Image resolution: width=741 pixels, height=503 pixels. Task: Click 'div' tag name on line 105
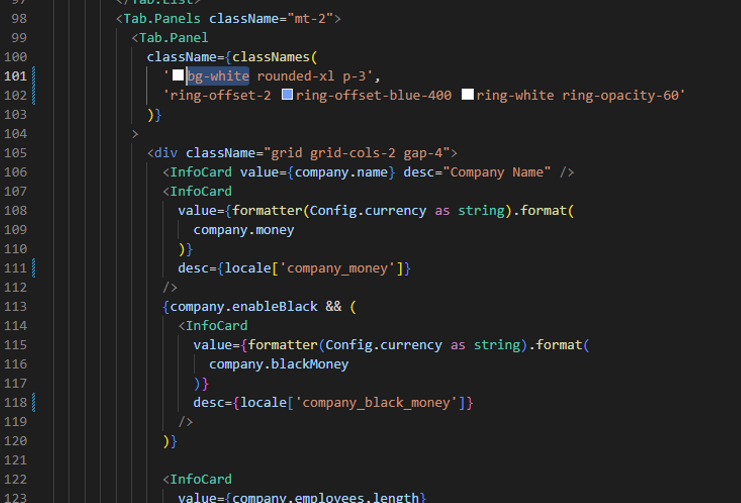tap(166, 153)
